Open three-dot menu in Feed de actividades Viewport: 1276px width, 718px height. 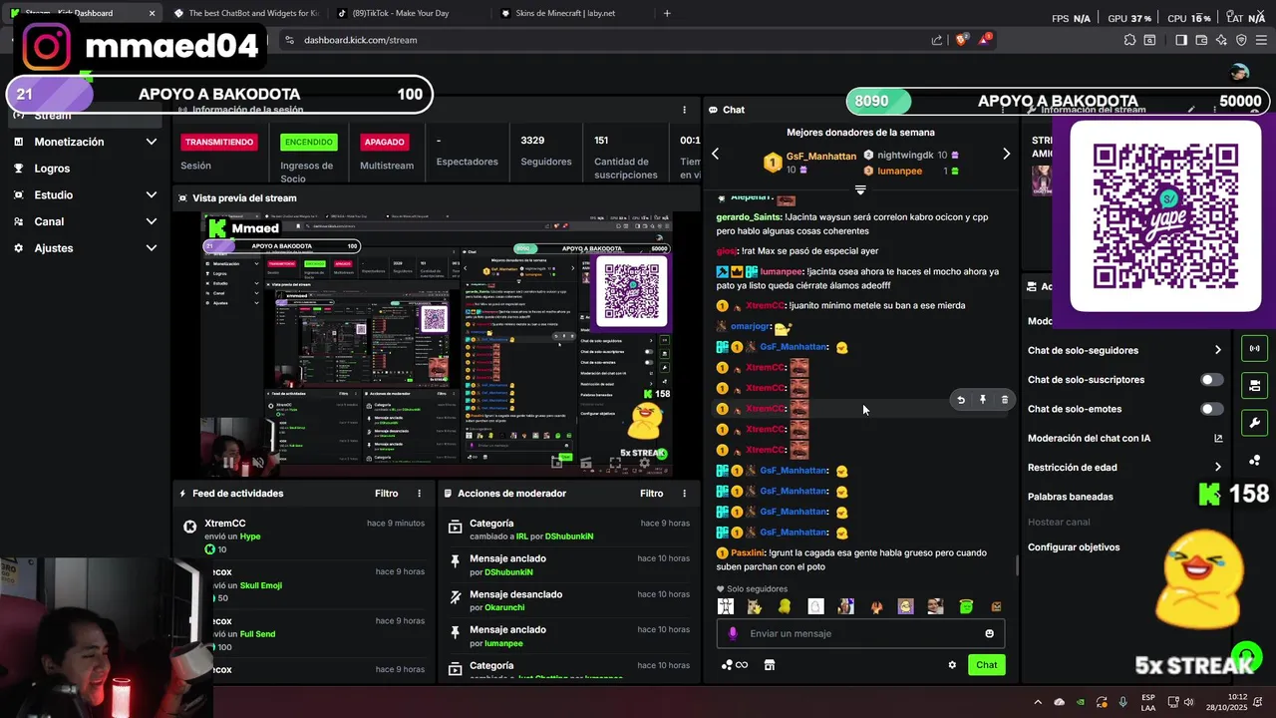click(419, 494)
